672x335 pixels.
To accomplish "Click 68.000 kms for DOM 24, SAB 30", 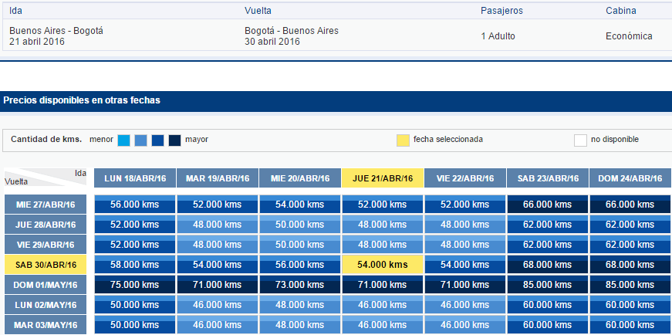I will pos(630,265).
